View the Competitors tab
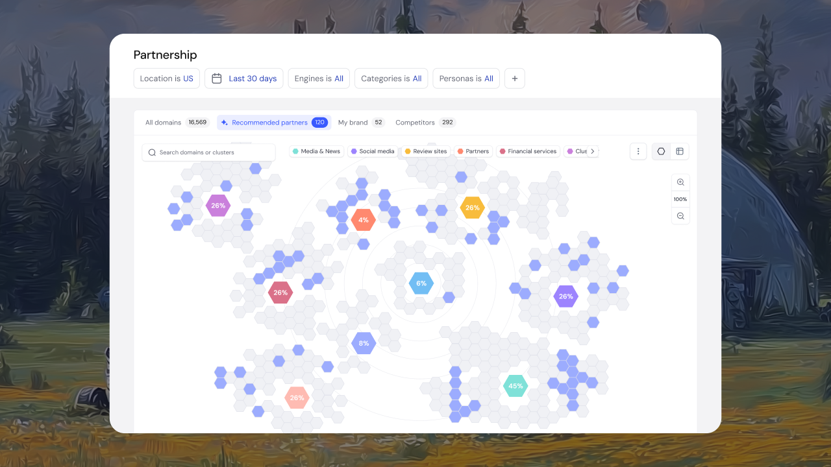The image size is (831, 467). tap(425, 122)
